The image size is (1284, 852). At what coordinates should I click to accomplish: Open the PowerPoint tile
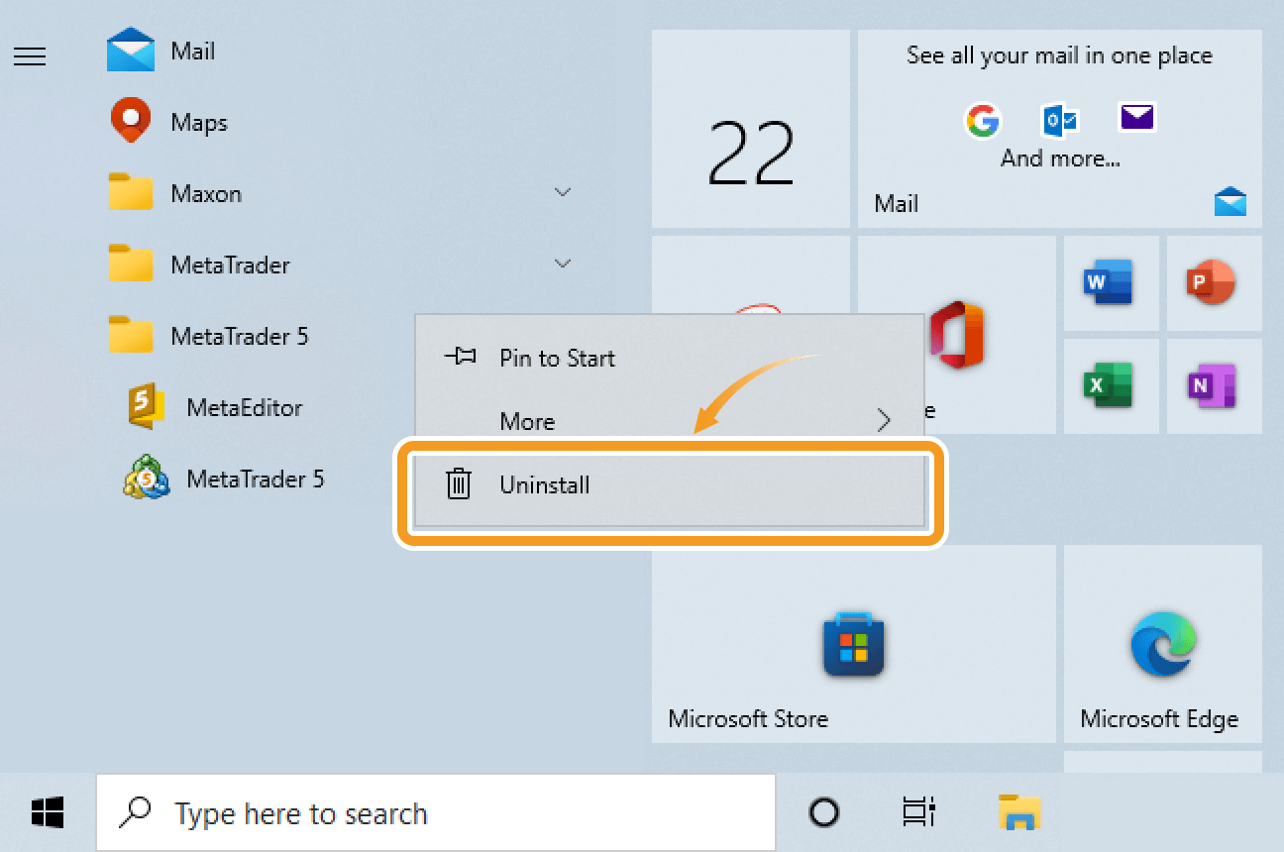[x=1211, y=283]
